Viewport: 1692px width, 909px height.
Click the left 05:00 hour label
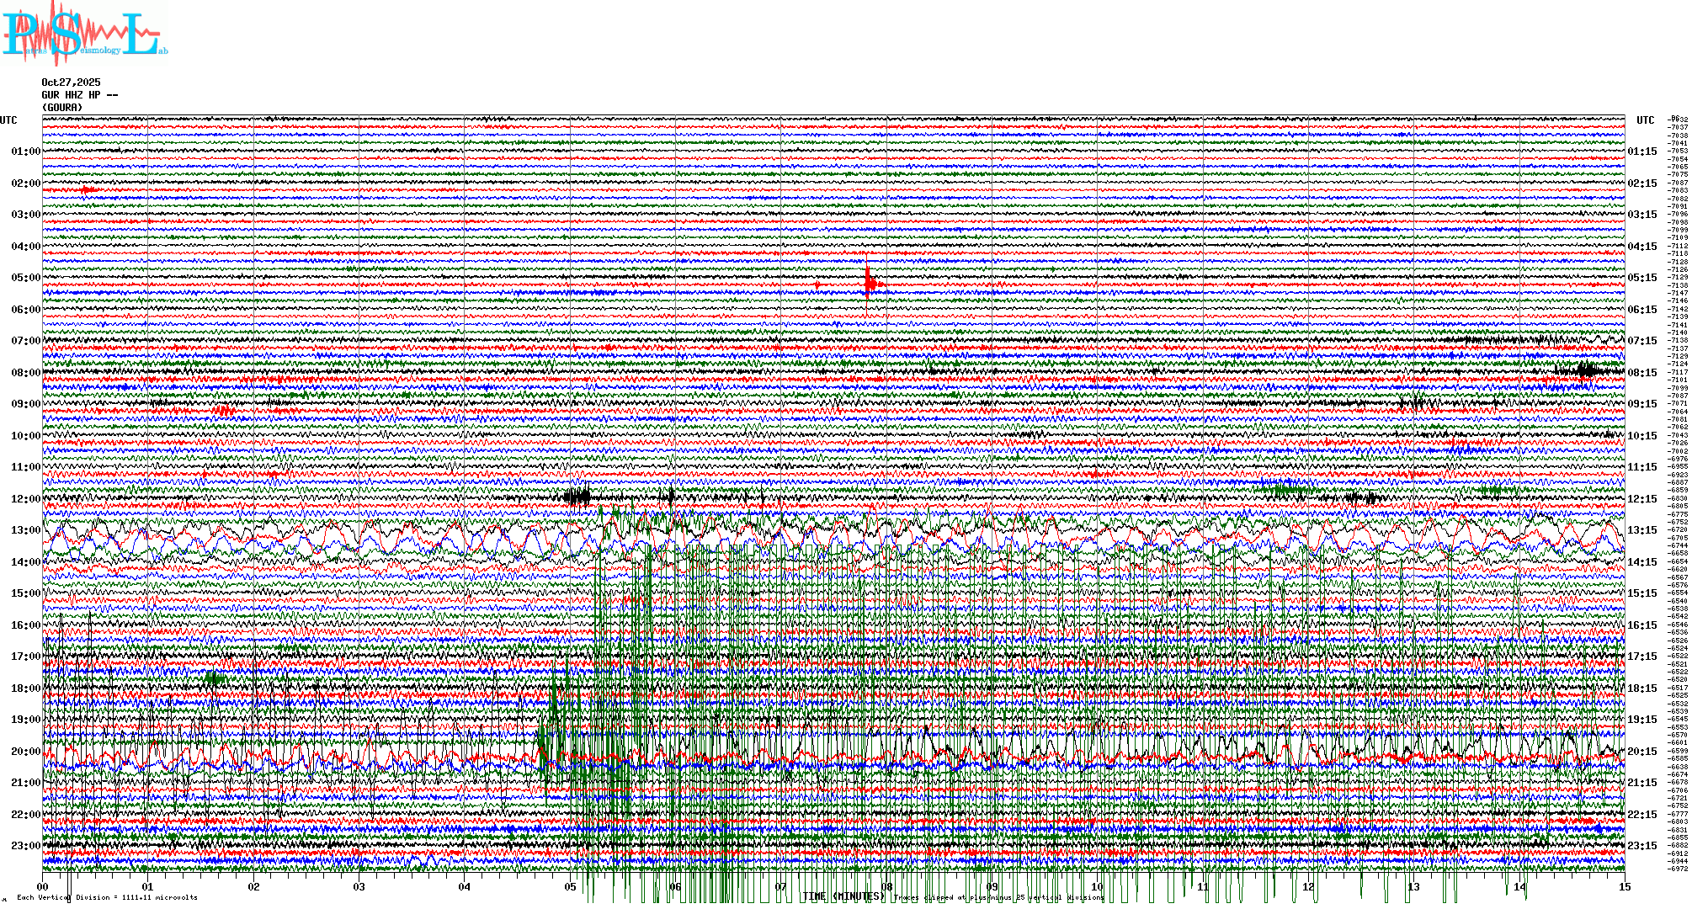click(x=25, y=278)
